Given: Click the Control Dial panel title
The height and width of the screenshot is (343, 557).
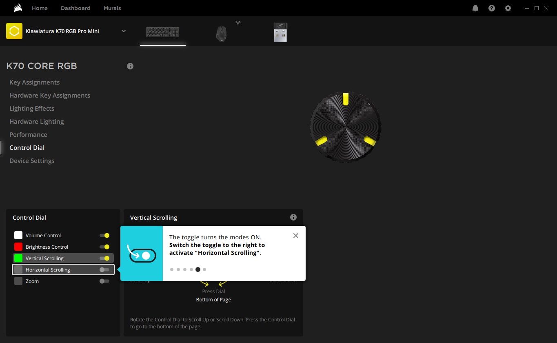Looking at the screenshot, I should pyautogui.click(x=29, y=218).
